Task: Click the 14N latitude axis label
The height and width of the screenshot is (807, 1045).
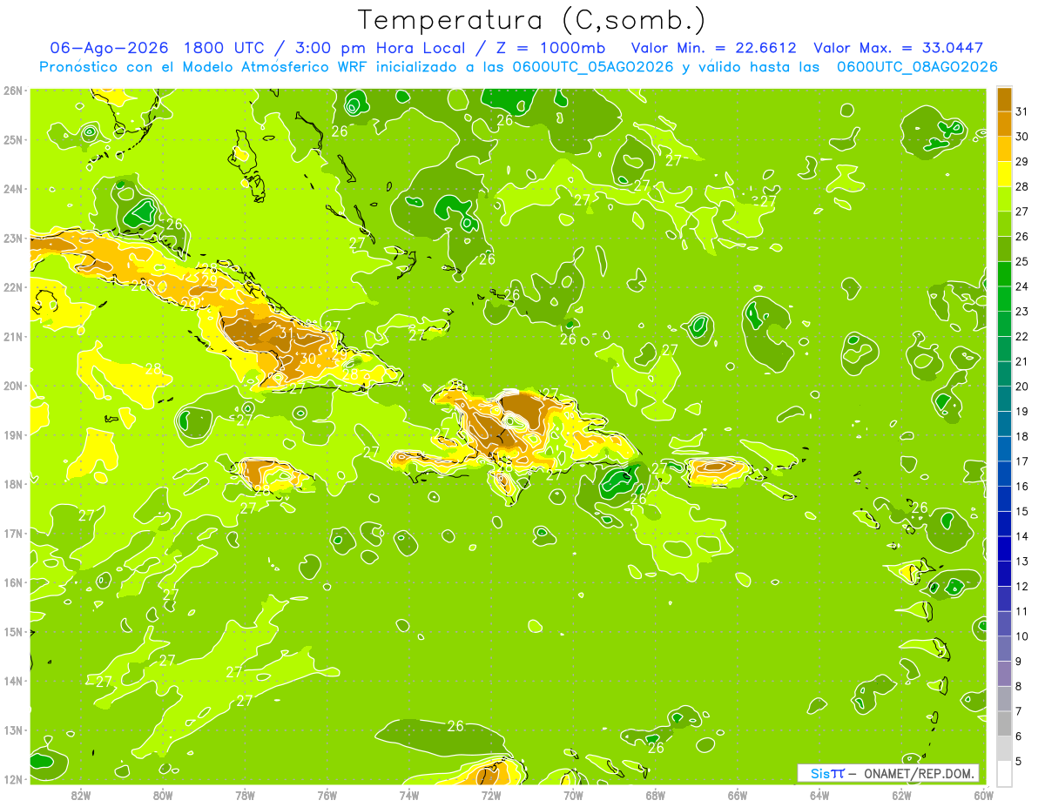Action: tap(12, 681)
